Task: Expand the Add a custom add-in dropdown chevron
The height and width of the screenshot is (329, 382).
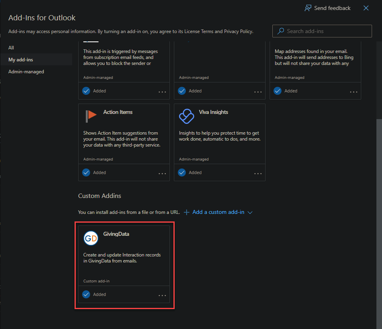Action: pyautogui.click(x=250, y=212)
